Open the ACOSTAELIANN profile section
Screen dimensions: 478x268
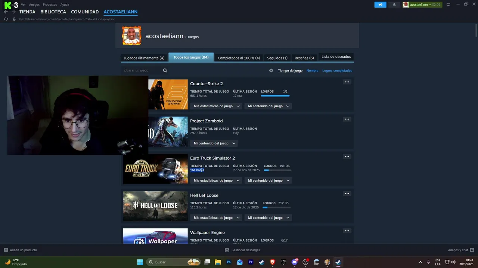120,12
